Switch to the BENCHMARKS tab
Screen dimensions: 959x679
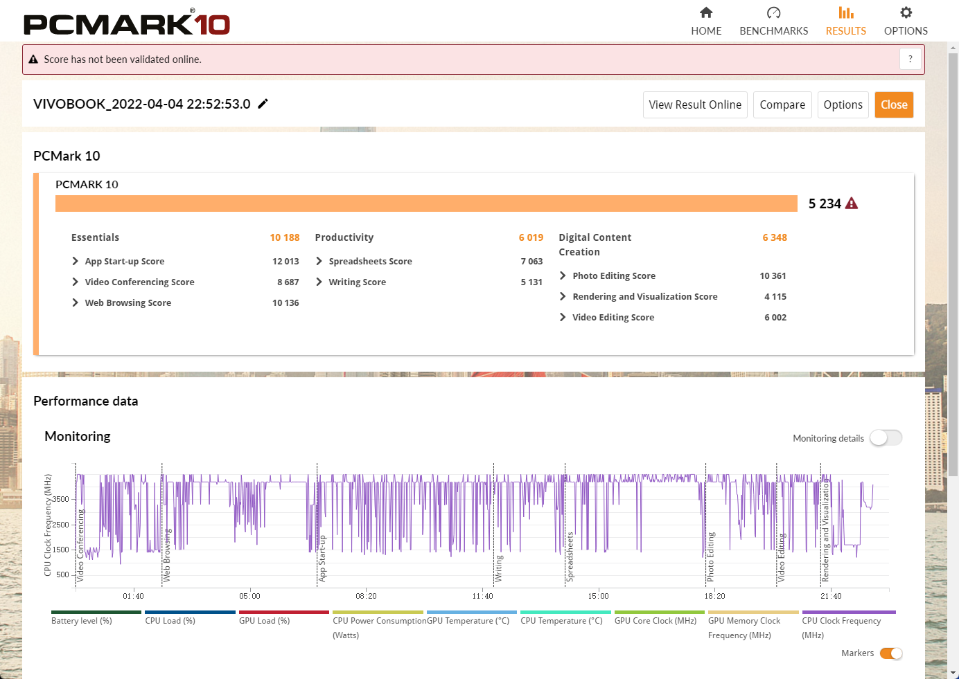[x=773, y=30]
